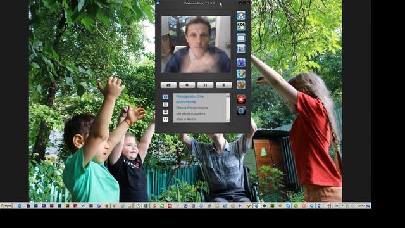This screenshot has height=228, width=405.
Task: Click 'Choose Webcam source' instruction line
Action: click(192, 108)
